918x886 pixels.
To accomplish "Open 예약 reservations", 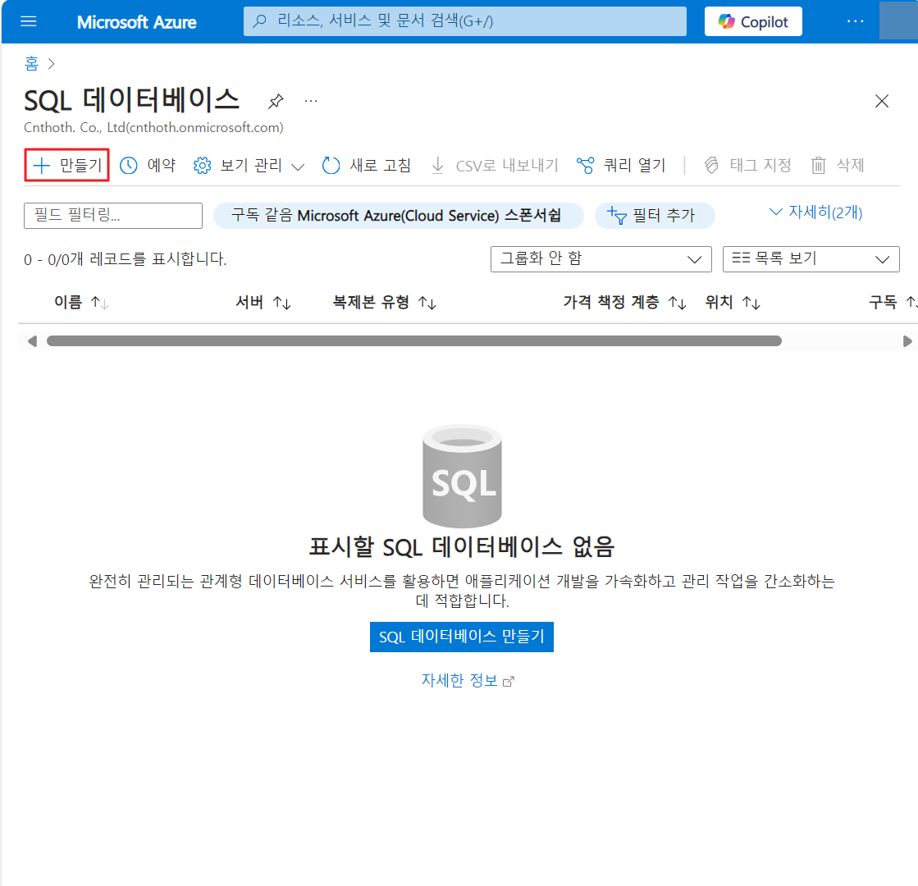I will tap(148, 165).
